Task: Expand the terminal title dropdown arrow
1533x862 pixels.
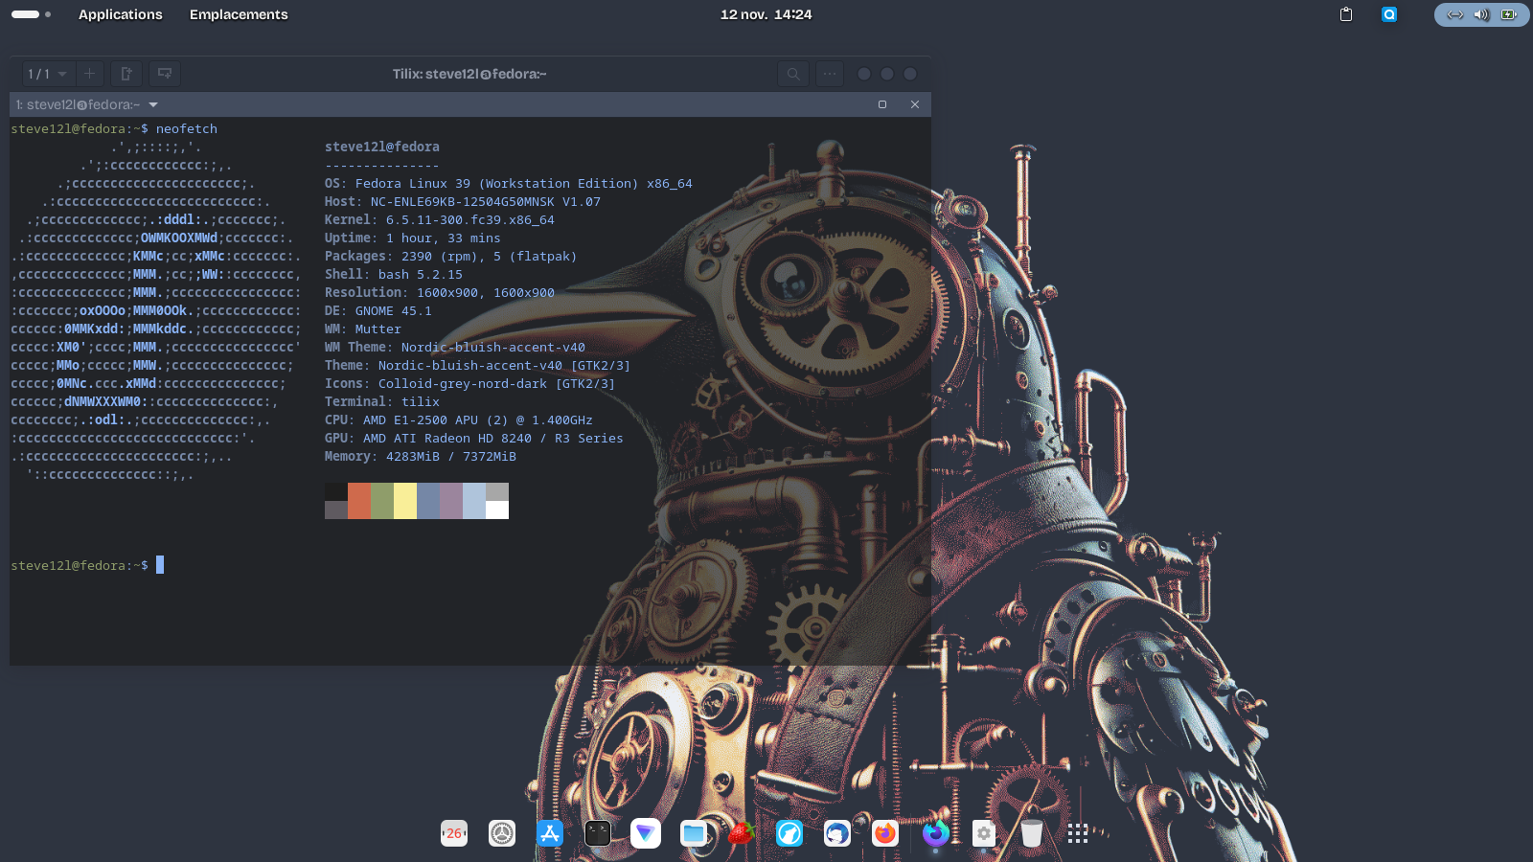Action: tap(153, 104)
